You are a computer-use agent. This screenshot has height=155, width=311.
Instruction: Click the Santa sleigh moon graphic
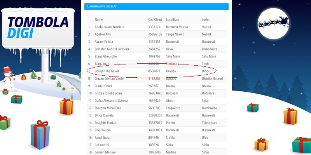click(274, 23)
